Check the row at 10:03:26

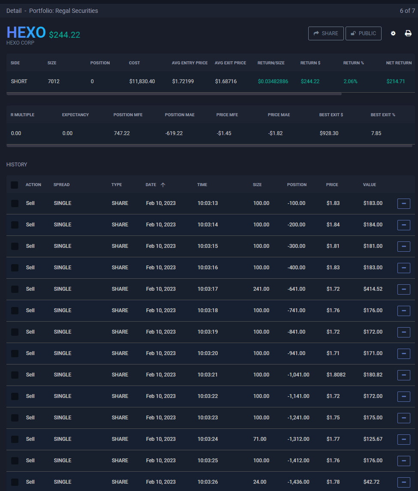coord(15,482)
